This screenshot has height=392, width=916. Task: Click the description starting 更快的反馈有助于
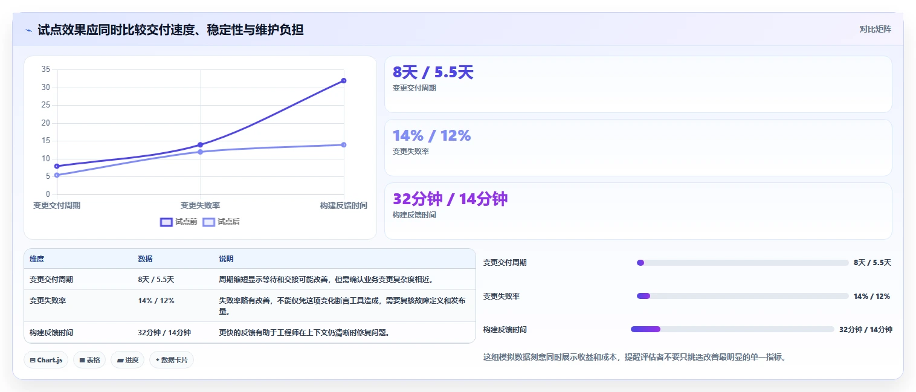pyautogui.click(x=304, y=333)
